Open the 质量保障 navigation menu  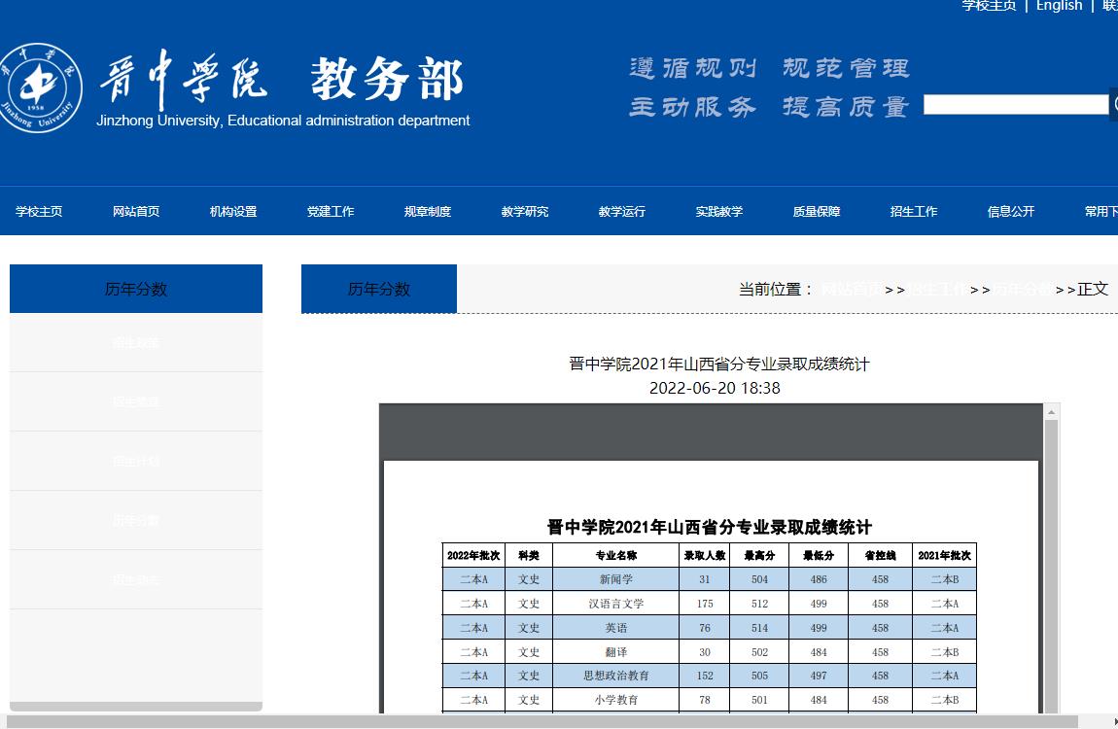click(817, 212)
